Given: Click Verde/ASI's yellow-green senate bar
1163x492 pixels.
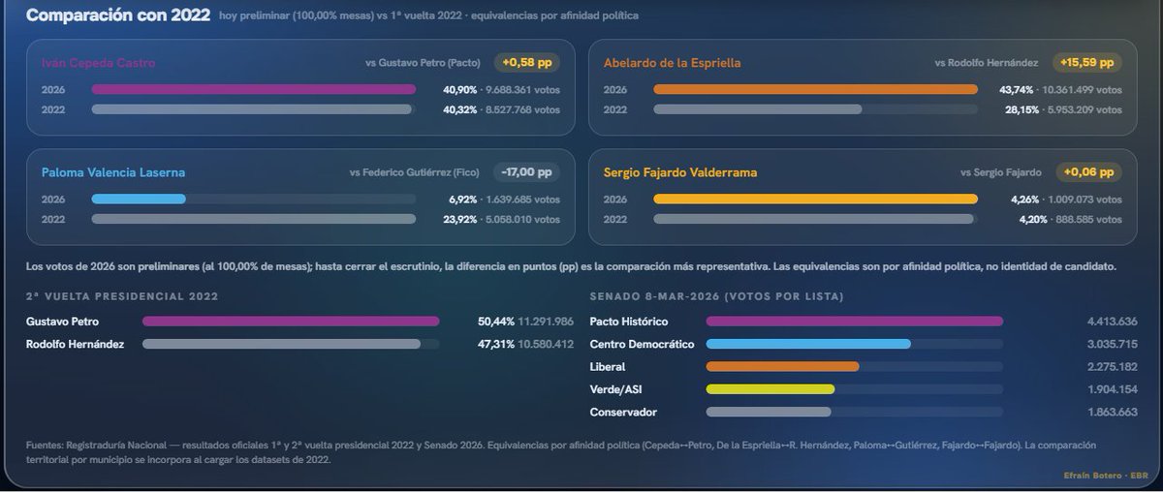Looking at the screenshot, I should [770, 389].
